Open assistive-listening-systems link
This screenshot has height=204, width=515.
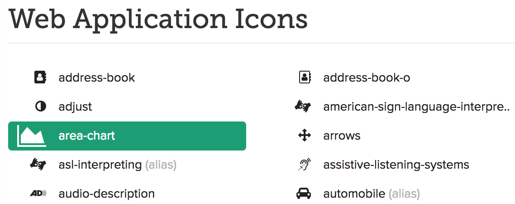tap(396, 165)
